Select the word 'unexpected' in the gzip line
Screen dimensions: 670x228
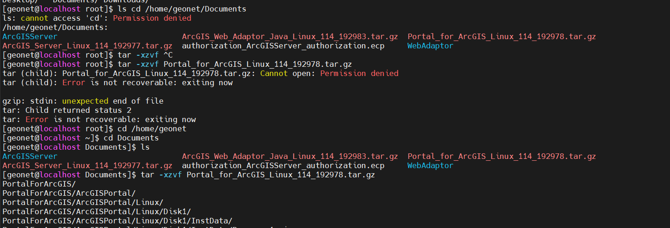[x=85, y=101]
